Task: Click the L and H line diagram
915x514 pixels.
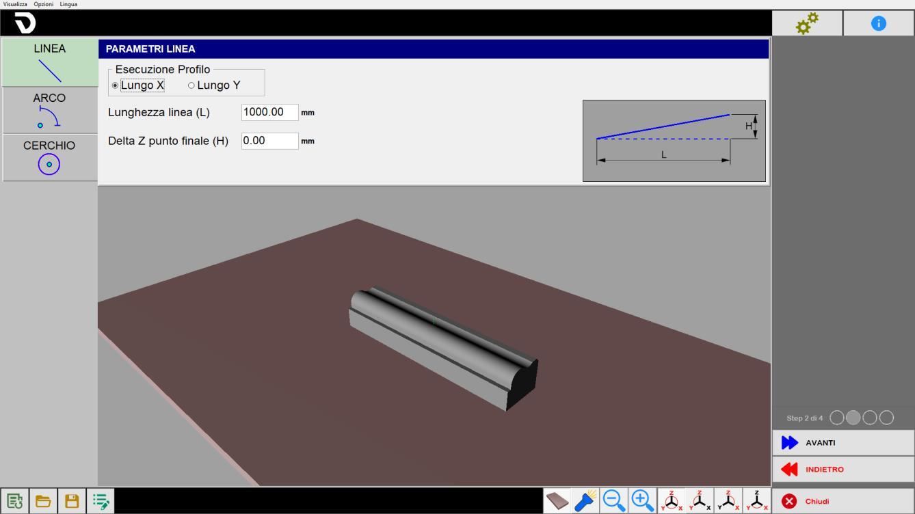Action: pyautogui.click(x=674, y=141)
